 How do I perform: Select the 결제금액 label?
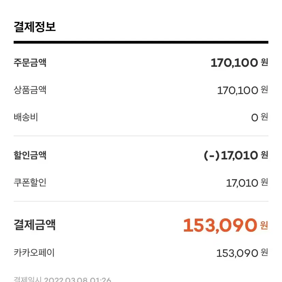tap(34, 225)
